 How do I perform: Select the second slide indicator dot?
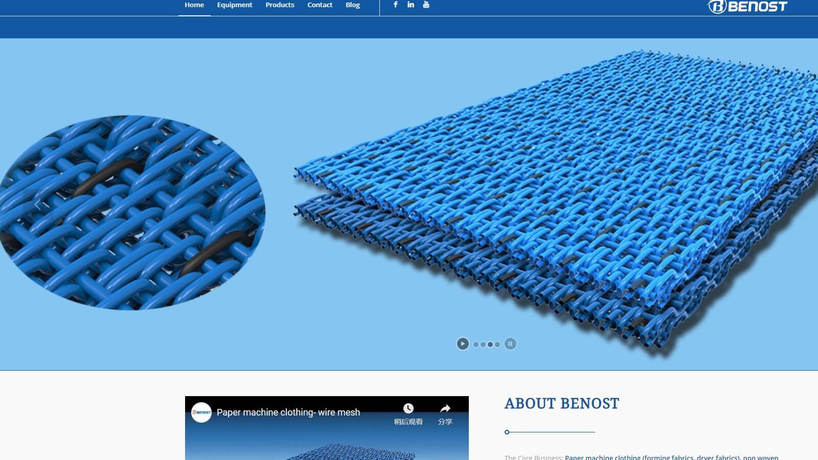pyautogui.click(x=483, y=344)
